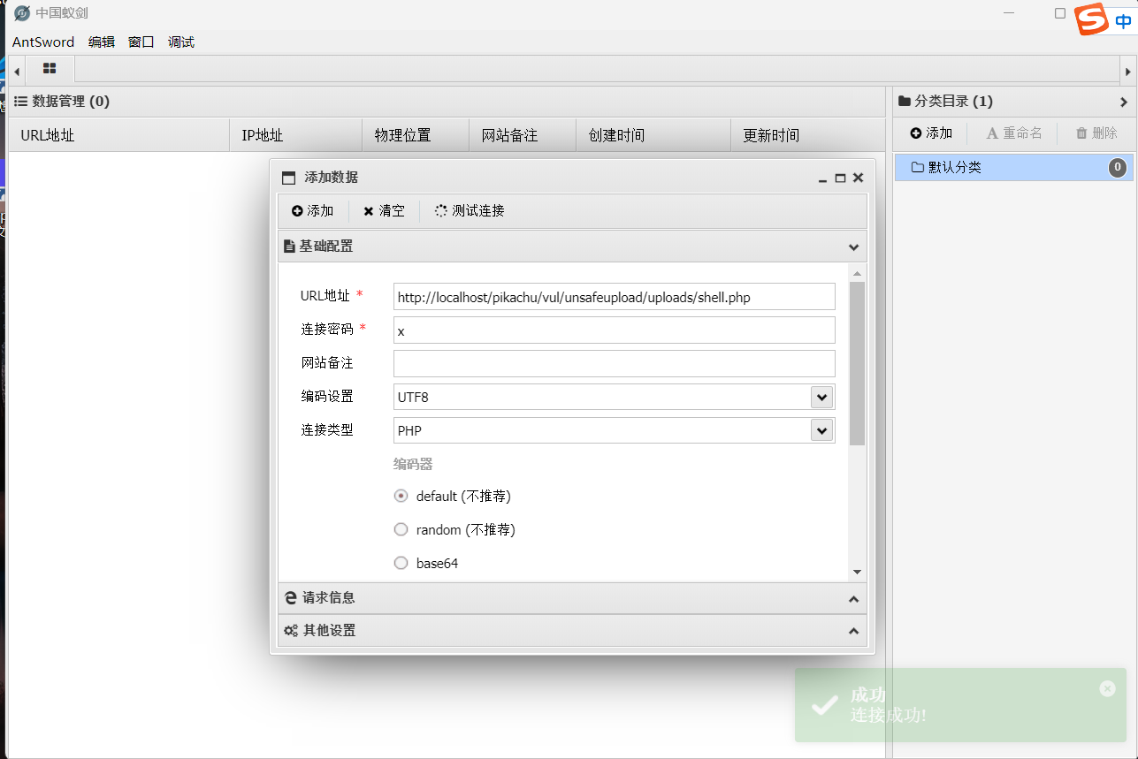Click the 请求信息 browser icon
Image resolution: width=1138 pixels, height=759 pixels.
tap(290, 598)
